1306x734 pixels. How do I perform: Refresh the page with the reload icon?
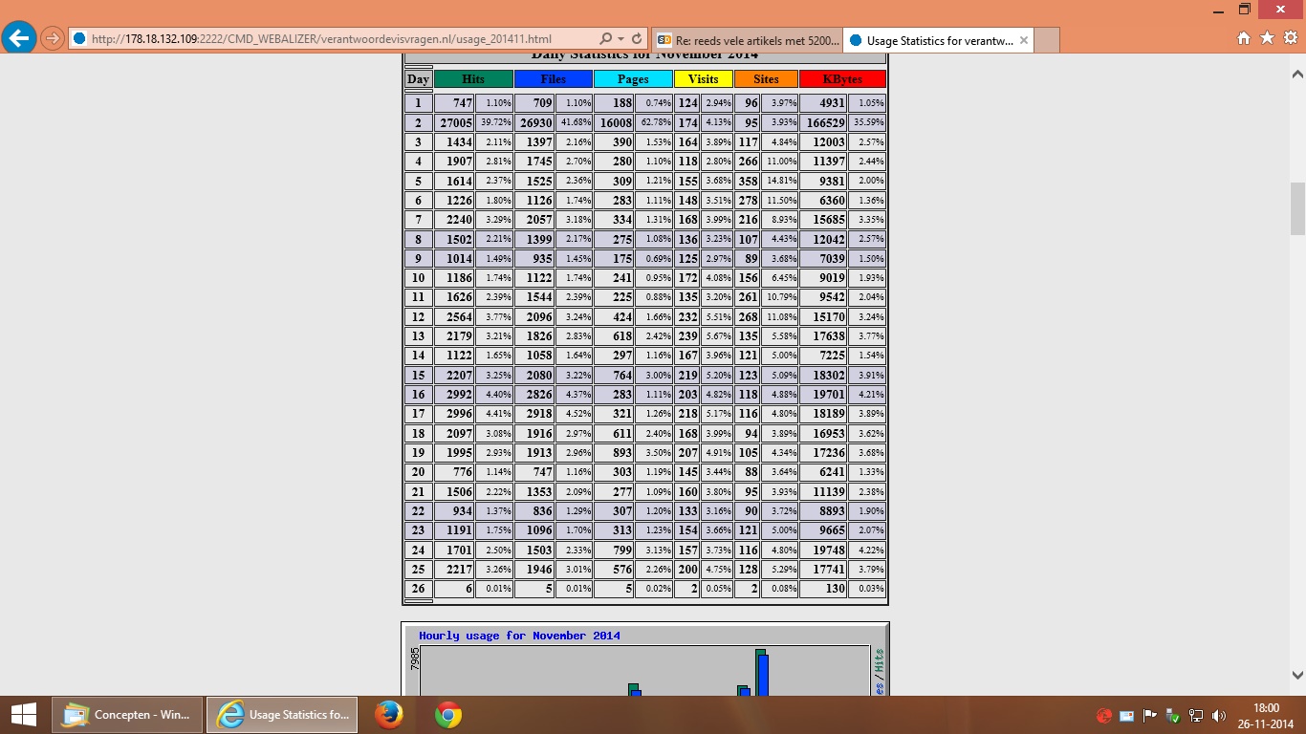coord(638,39)
